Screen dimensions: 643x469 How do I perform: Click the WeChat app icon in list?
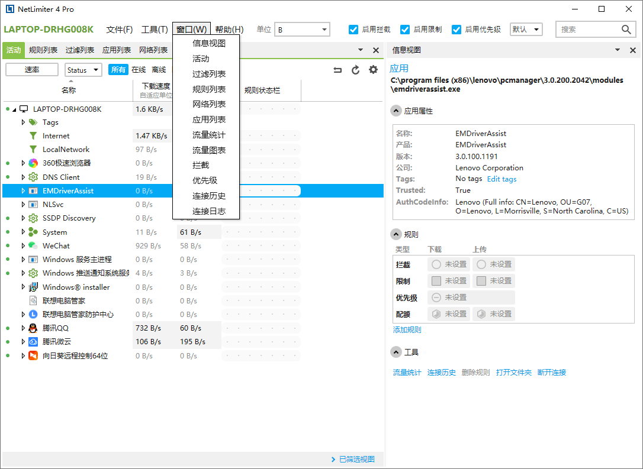33,246
